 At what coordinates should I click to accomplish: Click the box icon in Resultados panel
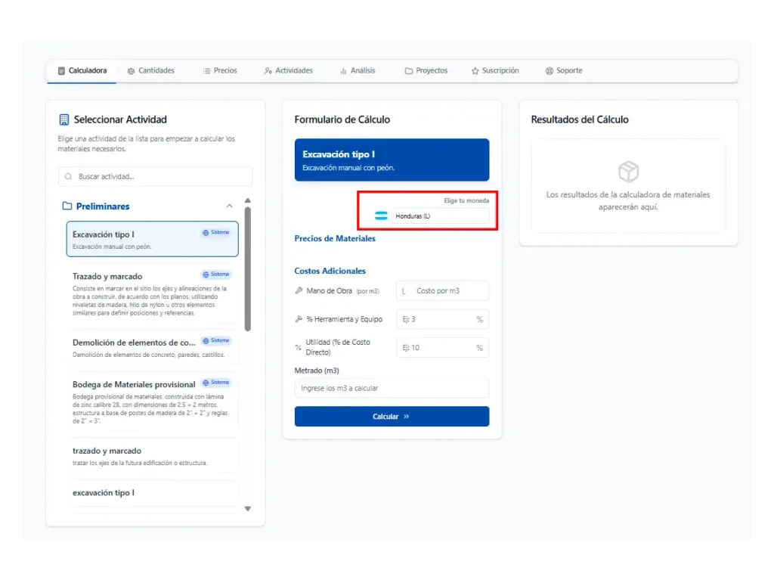628,172
